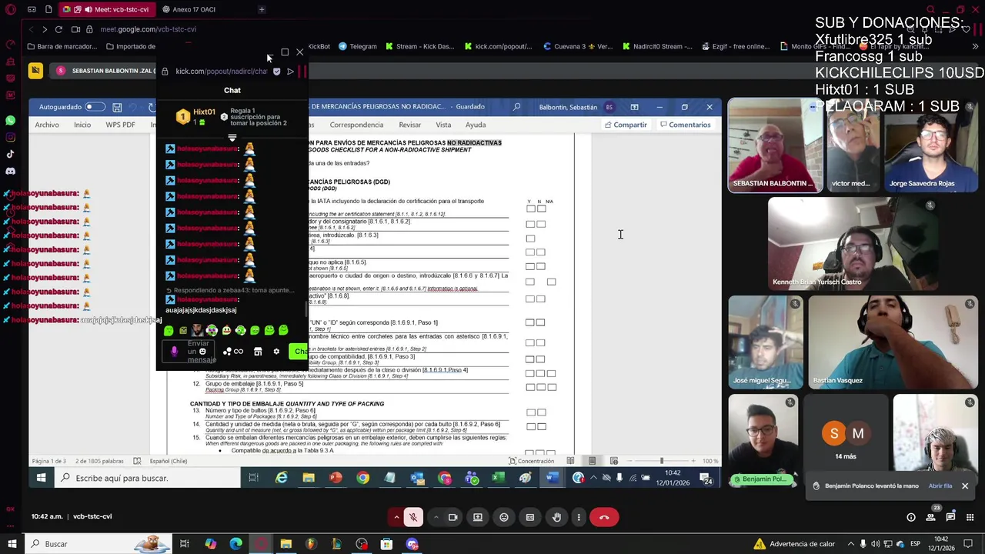Click 'Abrir fila' in the raised hand notification
Screen dimensions: 985x554
pyautogui.click(x=940, y=486)
